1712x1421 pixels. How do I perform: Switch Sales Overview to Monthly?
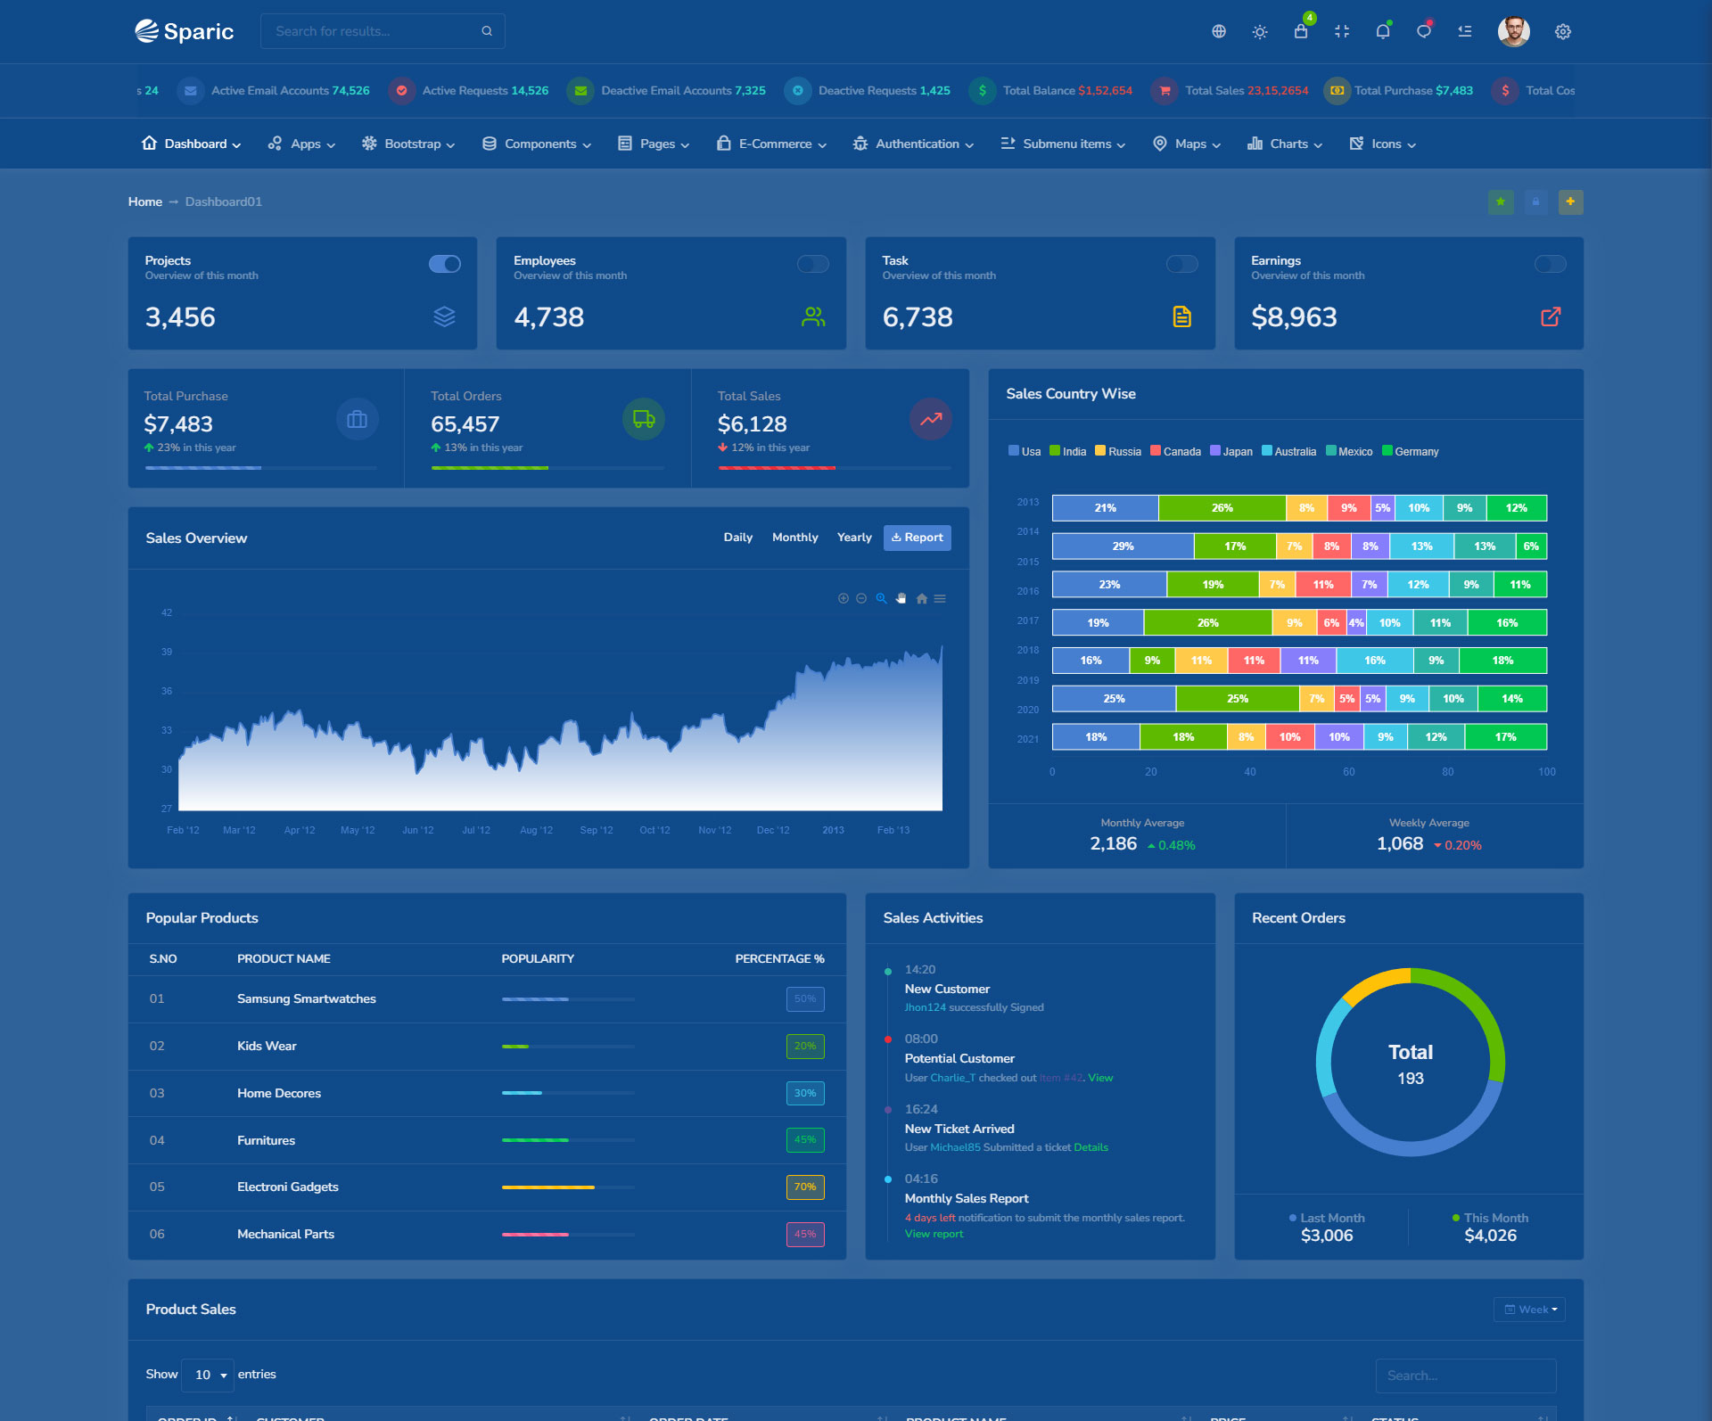click(794, 537)
